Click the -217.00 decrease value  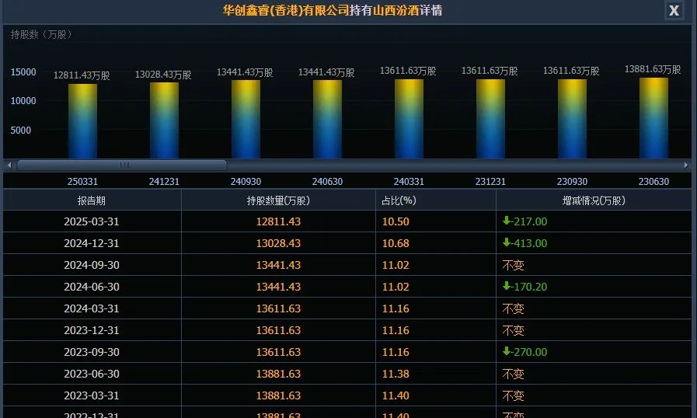(525, 221)
